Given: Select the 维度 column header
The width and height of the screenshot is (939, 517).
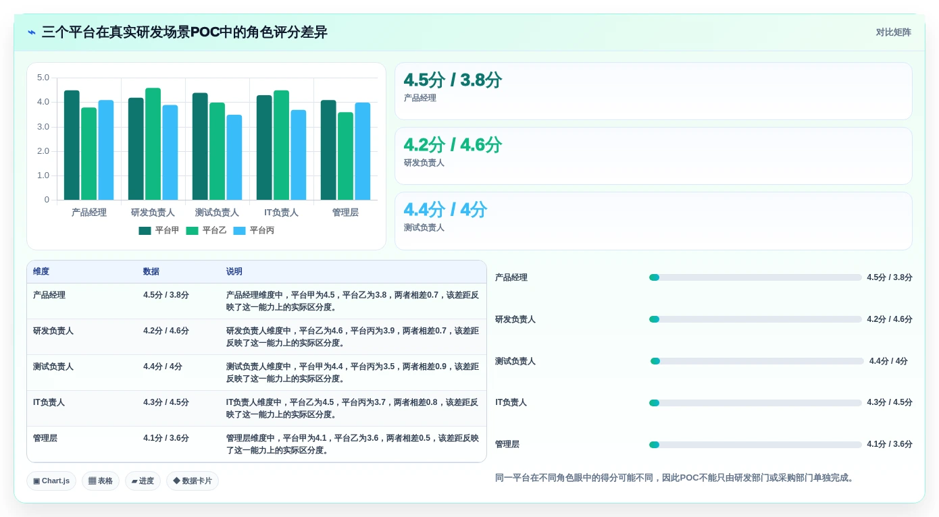Looking at the screenshot, I should pos(41,271).
